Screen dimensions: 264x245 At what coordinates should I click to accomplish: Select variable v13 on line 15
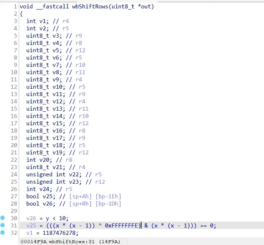pyautogui.click(x=58, y=109)
